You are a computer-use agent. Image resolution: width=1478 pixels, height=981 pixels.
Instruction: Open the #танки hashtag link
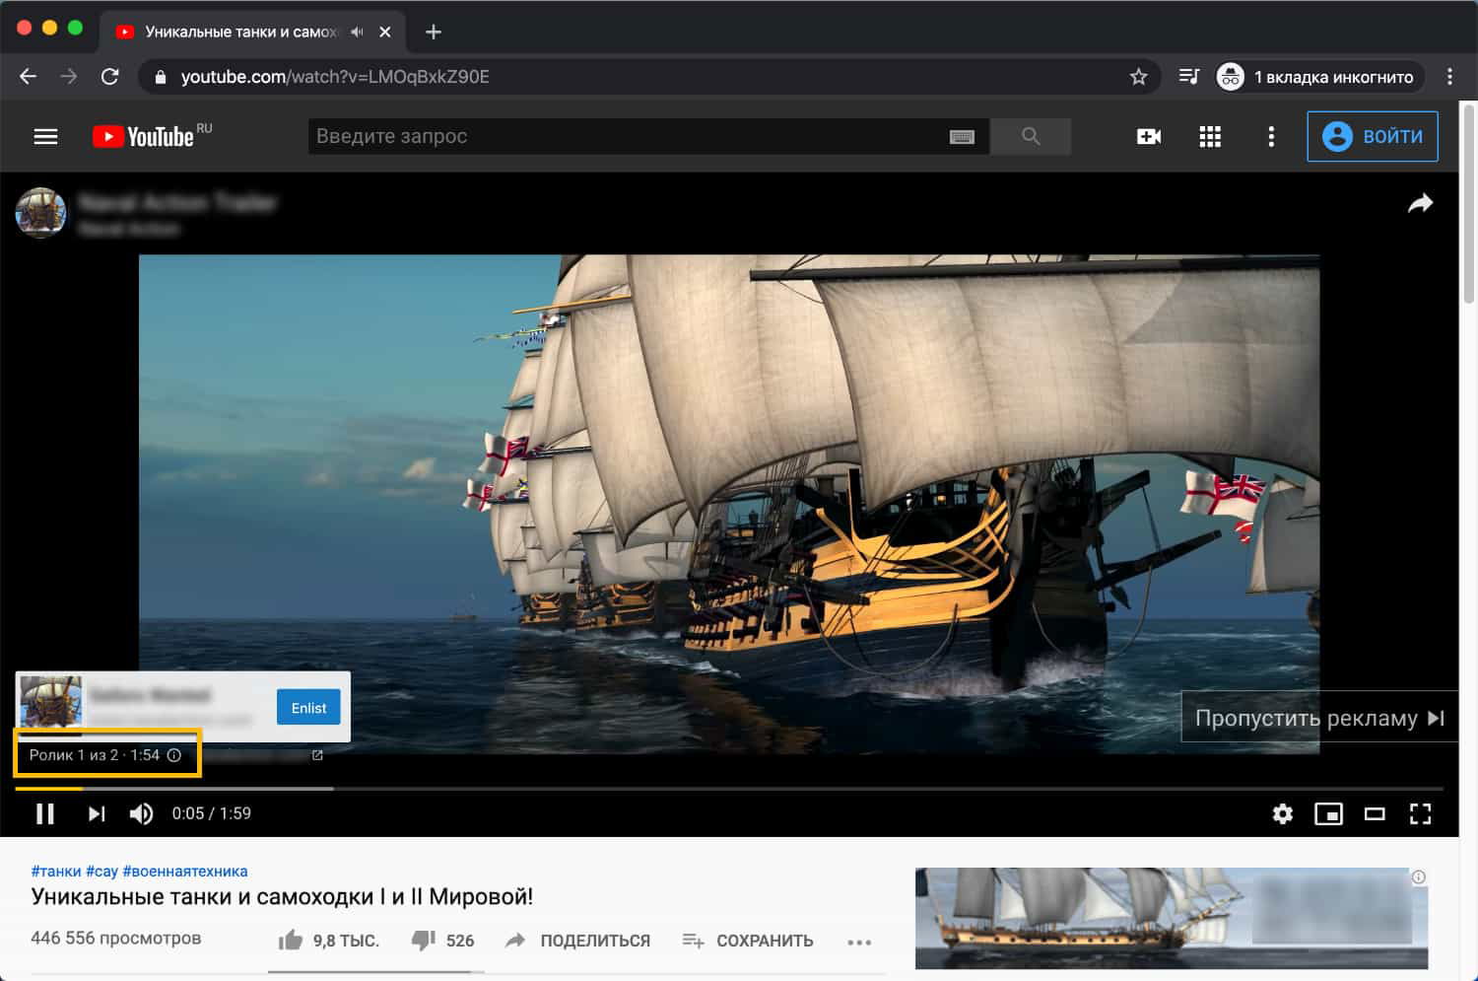pyautogui.click(x=56, y=871)
